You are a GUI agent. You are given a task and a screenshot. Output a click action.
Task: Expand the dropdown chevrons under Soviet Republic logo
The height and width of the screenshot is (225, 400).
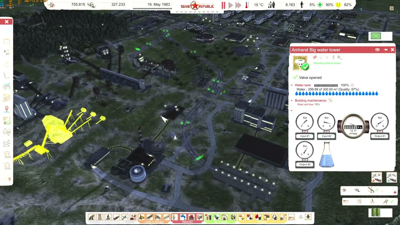coord(197,12)
